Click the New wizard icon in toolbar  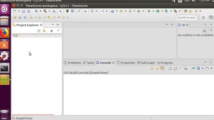[15, 11]
